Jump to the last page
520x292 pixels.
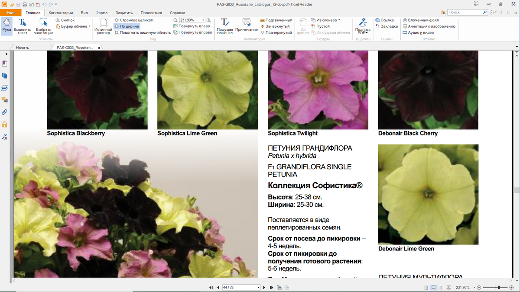[x=271, y=288]
